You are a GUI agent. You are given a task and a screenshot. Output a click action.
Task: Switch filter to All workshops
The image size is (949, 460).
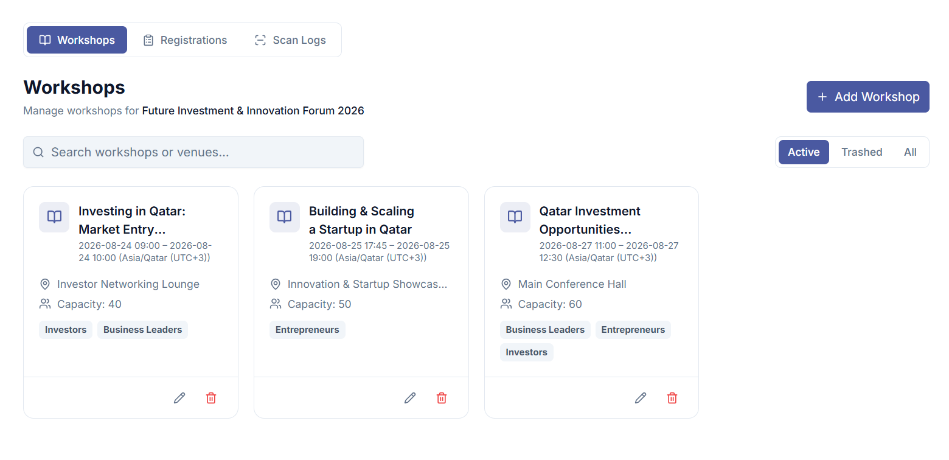click(910, 152)
